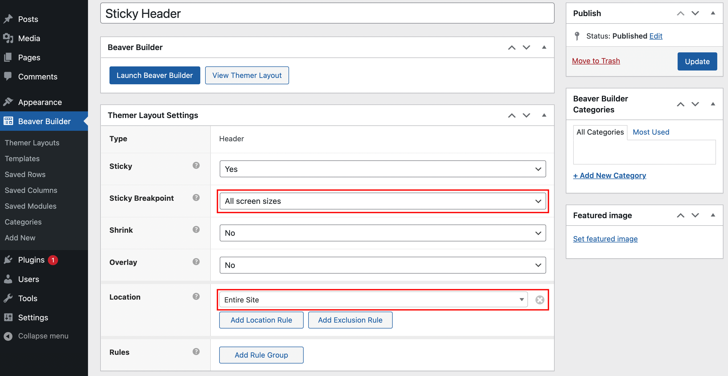Click View Themer Layout button
Image resolution: width=728 pixels, height=376 pixels.
[x=247, y=75]
